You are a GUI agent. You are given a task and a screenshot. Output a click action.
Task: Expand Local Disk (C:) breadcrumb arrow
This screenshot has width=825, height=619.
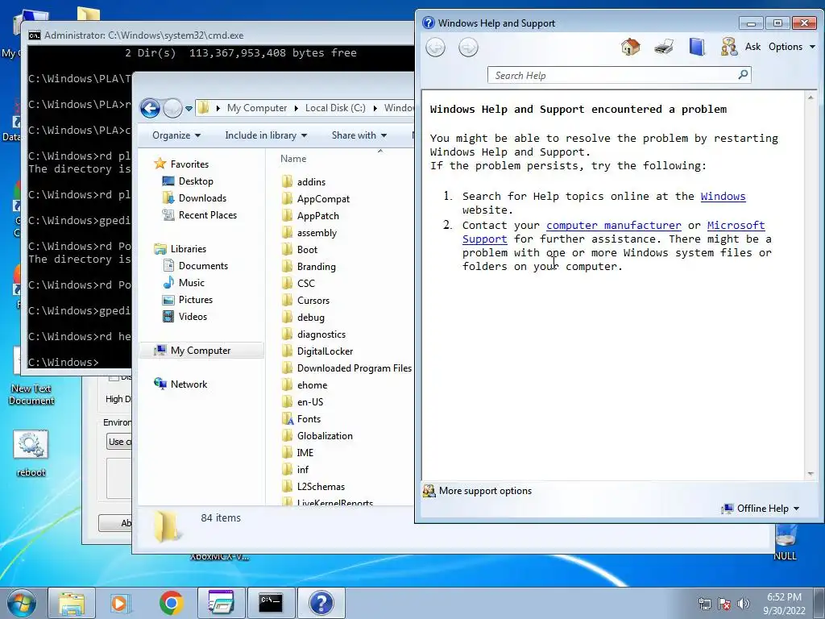[x=375, y=109]
